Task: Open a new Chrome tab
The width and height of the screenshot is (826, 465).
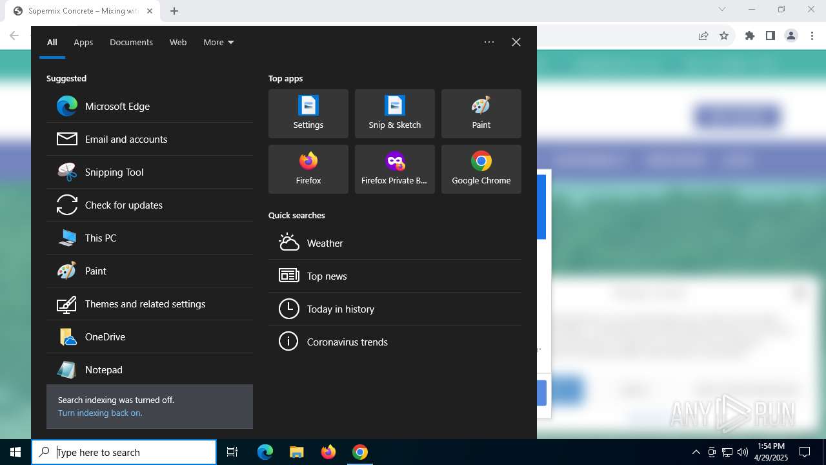Action: (x=174, y=11)
